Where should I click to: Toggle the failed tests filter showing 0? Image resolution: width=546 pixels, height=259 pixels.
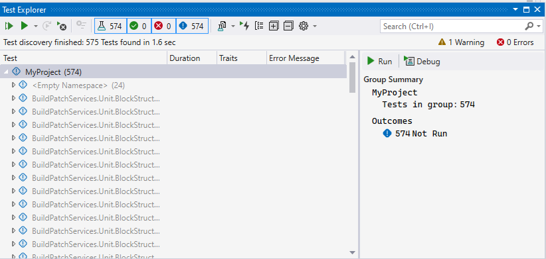tap(163, 26)
